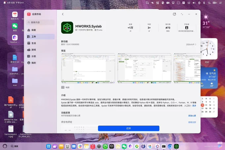The height and width of the screenshot is (150, 225).
Task: Open green messages icon in dock
Action: click(105, 146)
